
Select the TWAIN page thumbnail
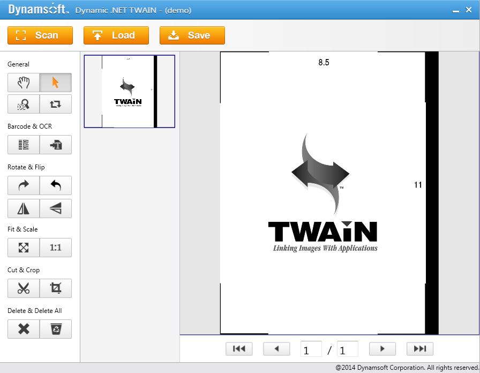tap(129, 91)
